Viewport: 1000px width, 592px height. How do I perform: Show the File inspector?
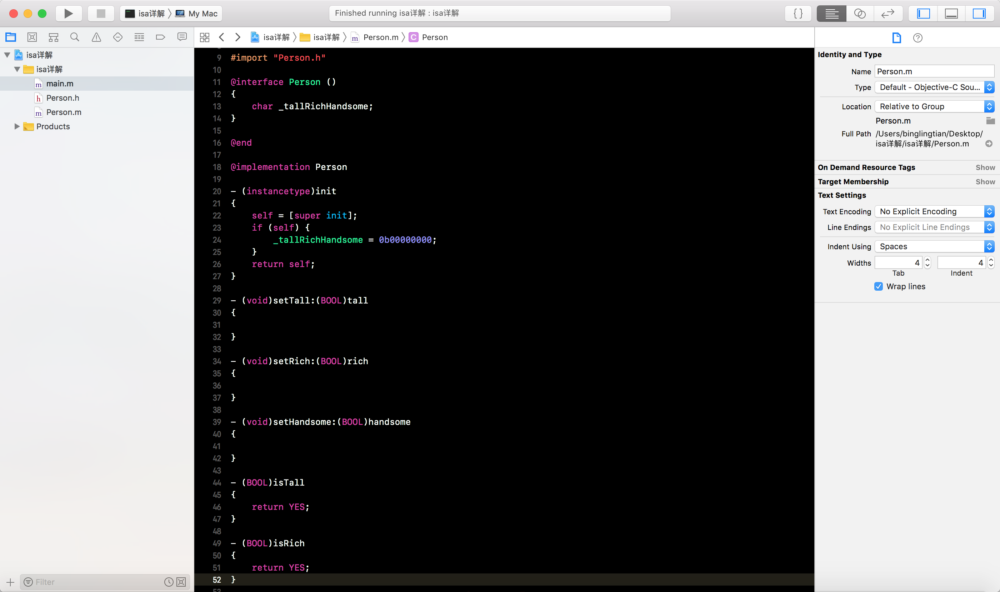tap(897, 37)
